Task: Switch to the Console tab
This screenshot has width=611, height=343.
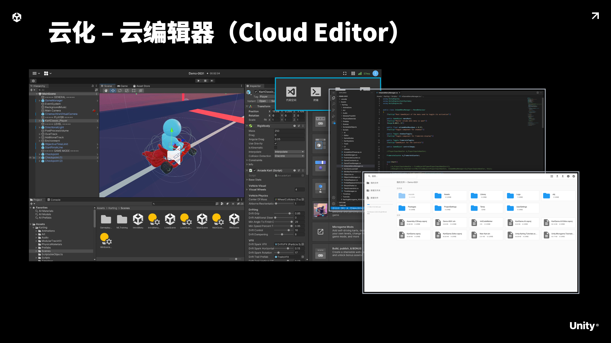Action: tap(54, 200)
